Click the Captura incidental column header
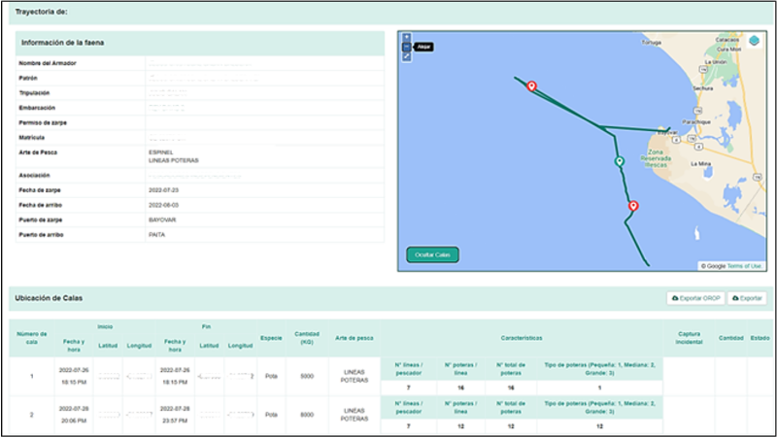This screenshot has height=437, width=777. pos(689,338)
